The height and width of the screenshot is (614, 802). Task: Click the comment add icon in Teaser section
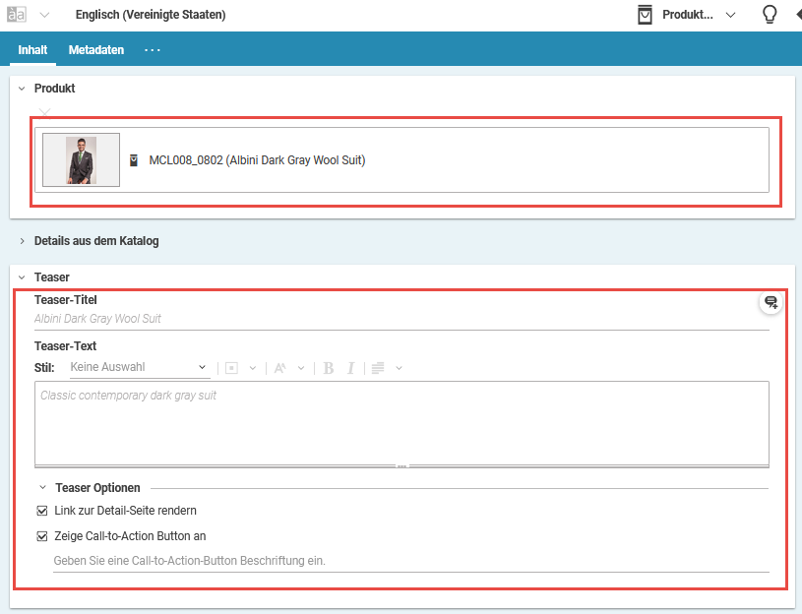pyautogui.click(x=771, y=303)
